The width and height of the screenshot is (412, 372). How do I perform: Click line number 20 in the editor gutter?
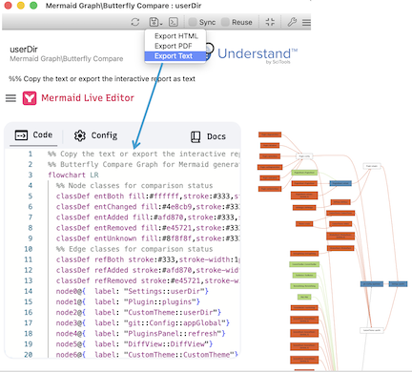pyautogui.click(x=29, y=355)
